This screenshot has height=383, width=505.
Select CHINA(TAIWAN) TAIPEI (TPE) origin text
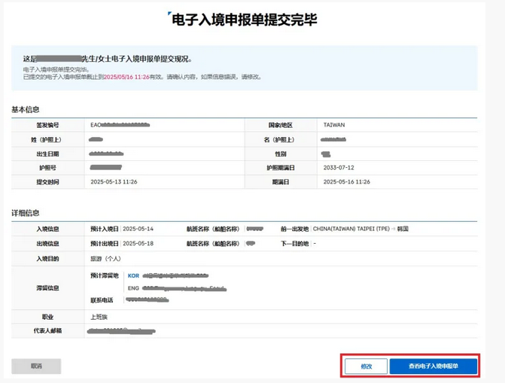351,229
